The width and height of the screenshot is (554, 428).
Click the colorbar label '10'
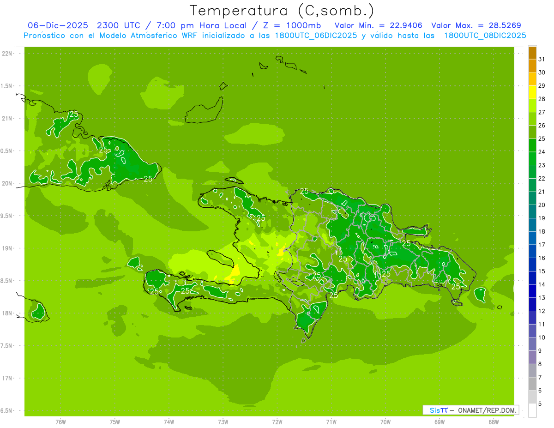[x=542, y=338]
